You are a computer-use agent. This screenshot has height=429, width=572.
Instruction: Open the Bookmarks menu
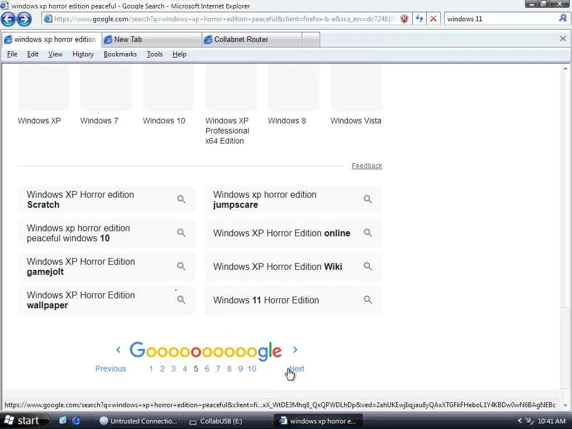coord(121,54)
